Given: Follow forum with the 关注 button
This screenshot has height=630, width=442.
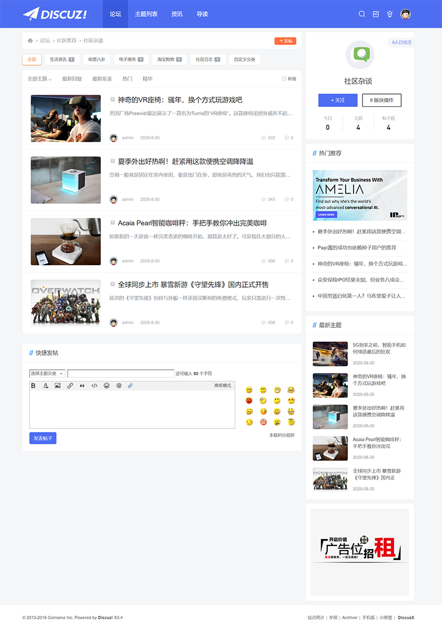Looking at the screenshot, I should coord(338,100).
